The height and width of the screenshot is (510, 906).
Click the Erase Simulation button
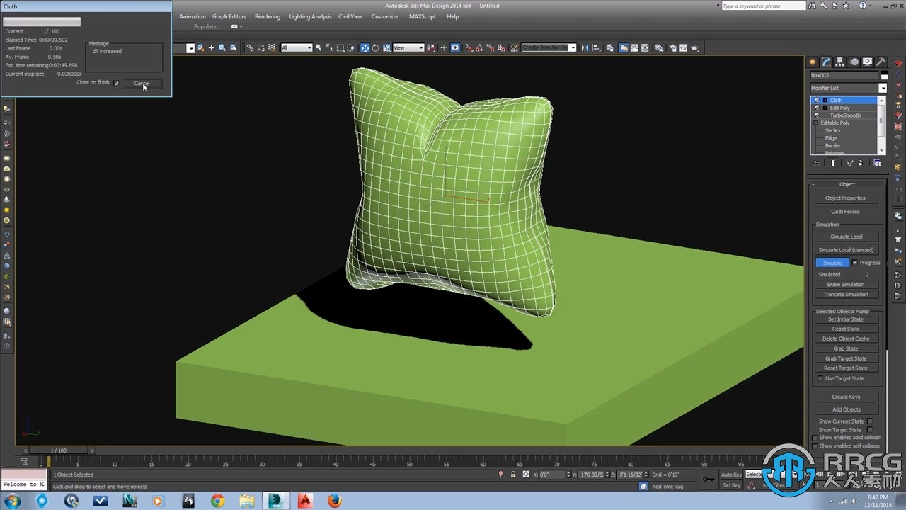click(x=846, y=285)
